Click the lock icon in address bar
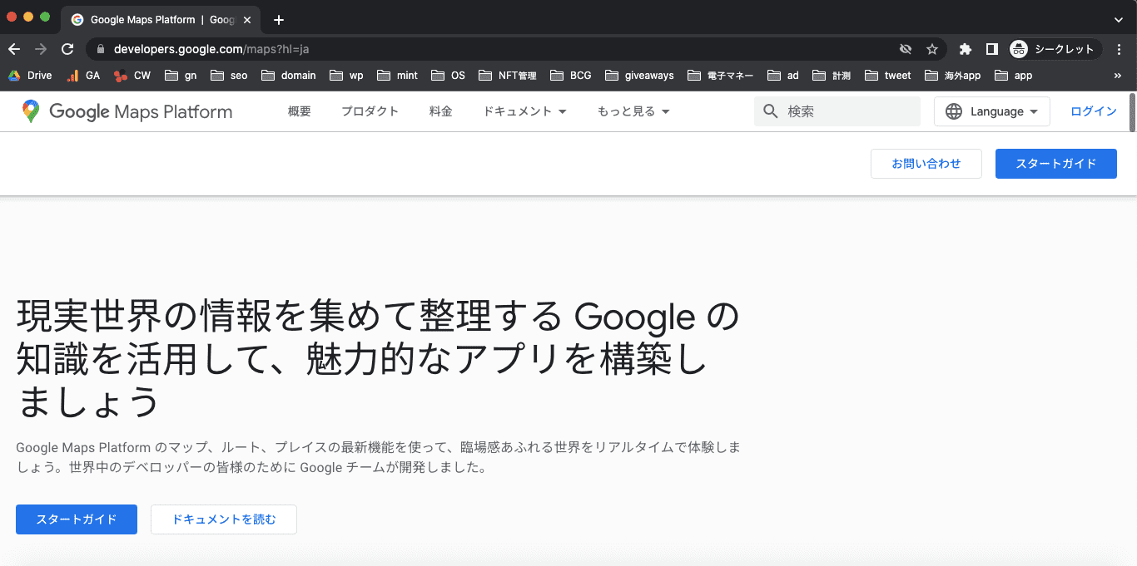The image size is (1137, 566). (101, 49)
